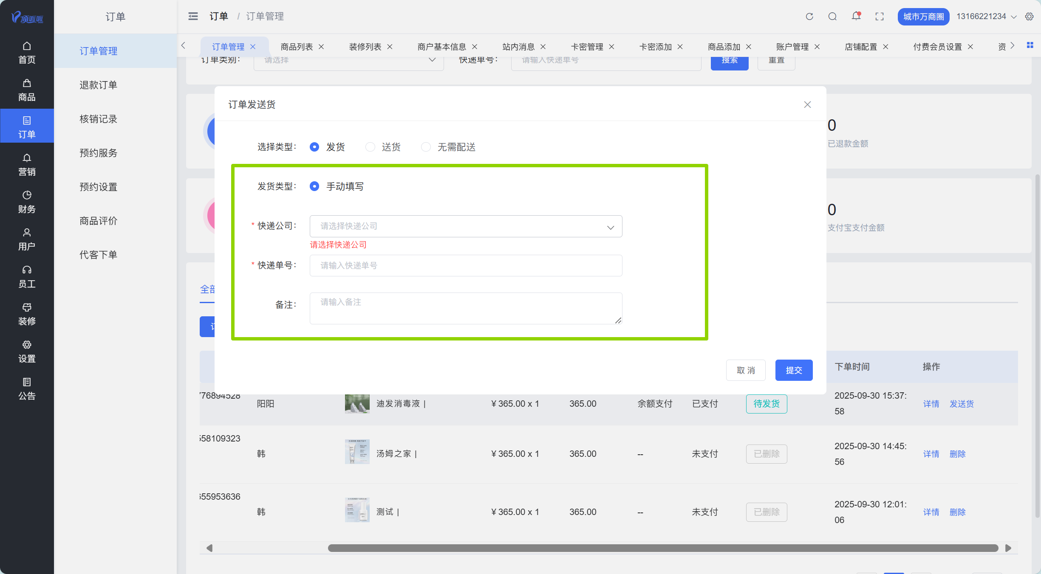Open the 财务 sidebar icon

click(27, 202)
